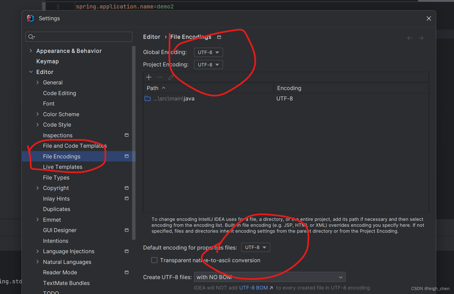The width and height of the screenshot is (454, 294).
Task: Click the Back navigation arrow in settings
Action: pos(410,38)
